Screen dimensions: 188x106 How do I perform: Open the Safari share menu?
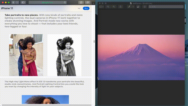coord(81,2)
